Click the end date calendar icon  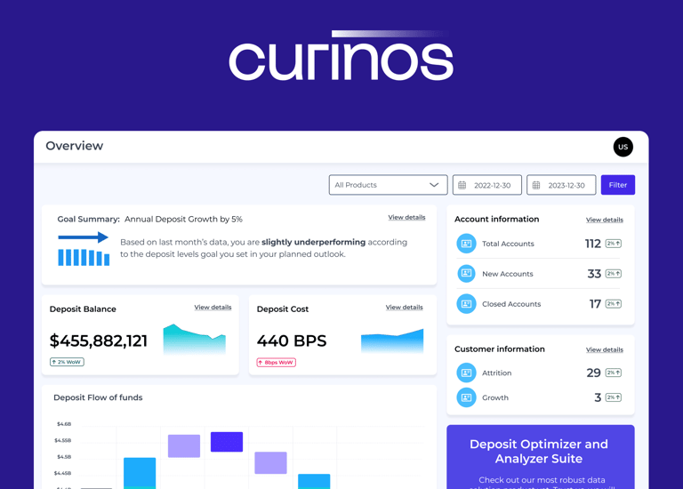(x=536, y=185)
